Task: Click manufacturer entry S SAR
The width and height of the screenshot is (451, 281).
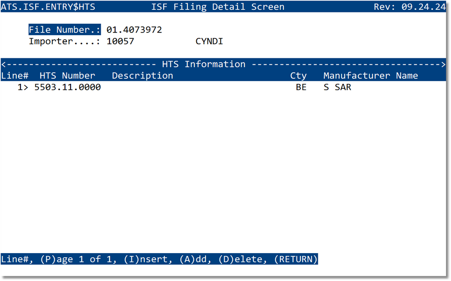Action: pyautogui.click(x=338, y=87)
